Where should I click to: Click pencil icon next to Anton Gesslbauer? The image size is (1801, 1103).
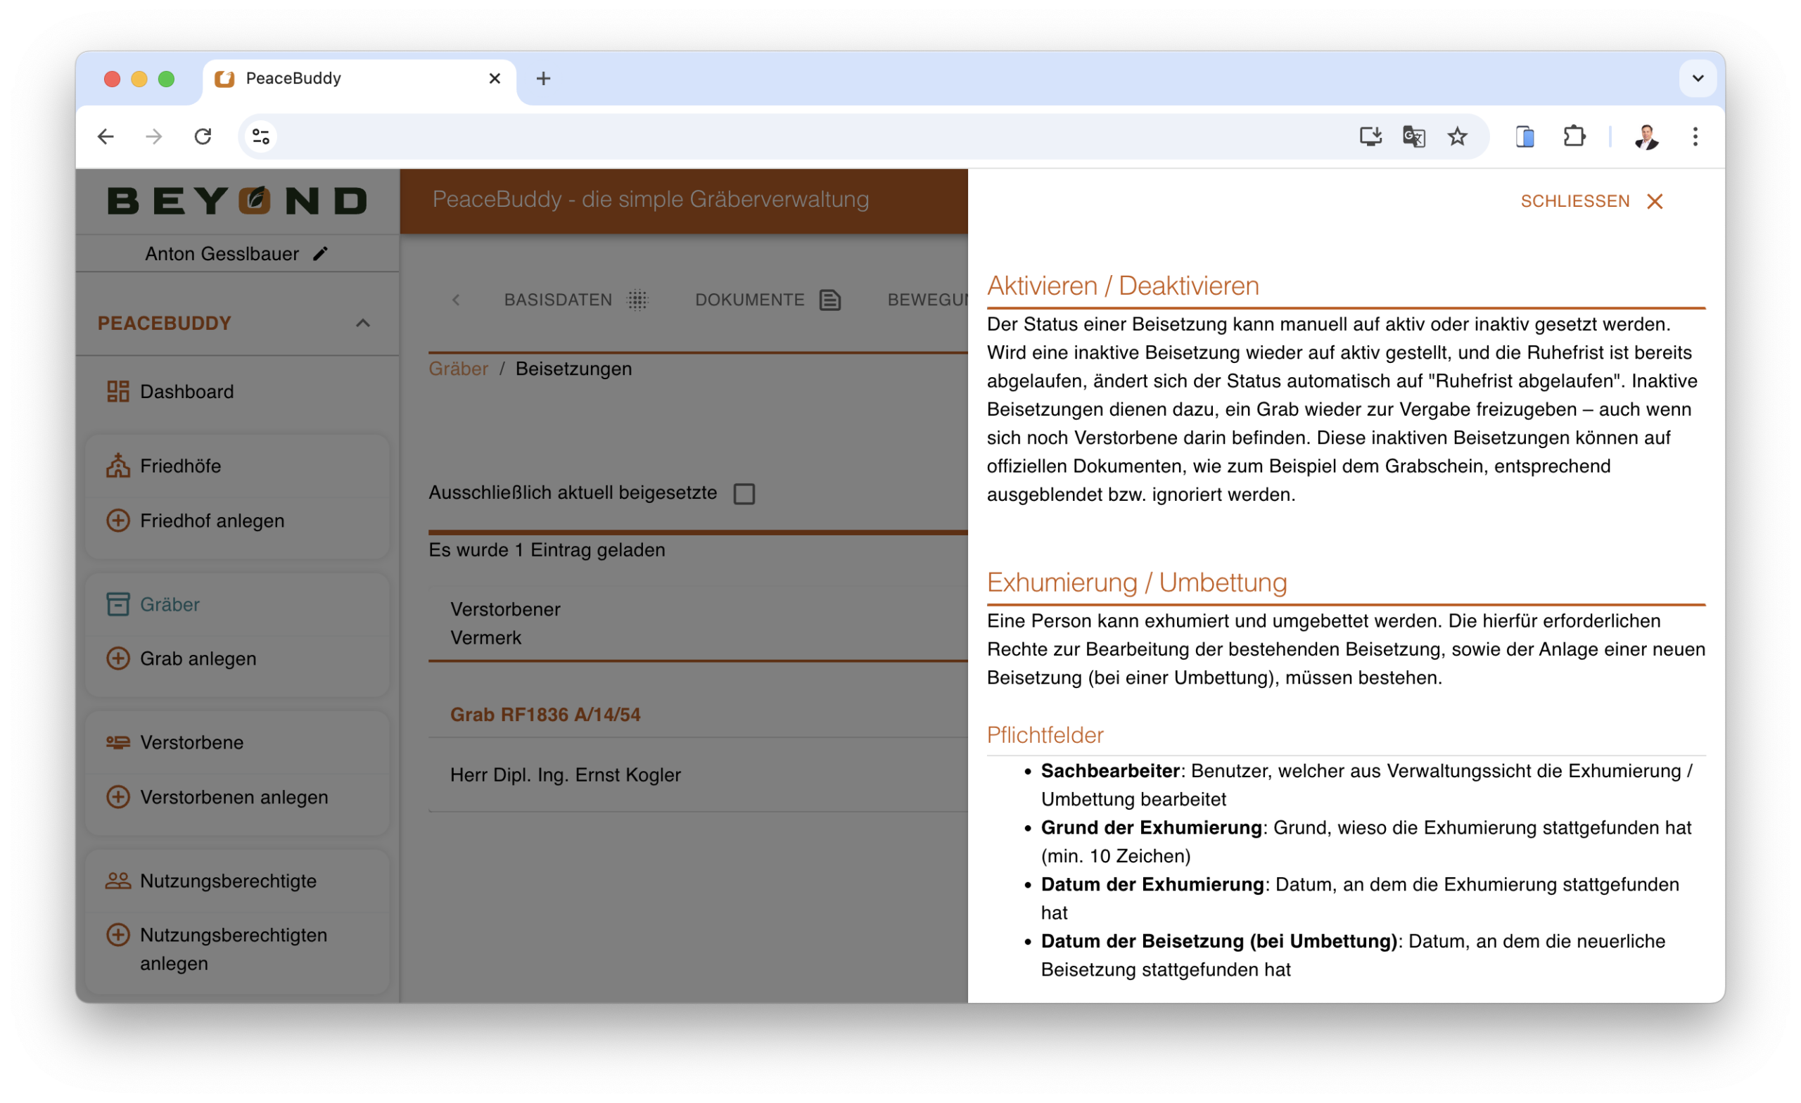pos(320,254)
